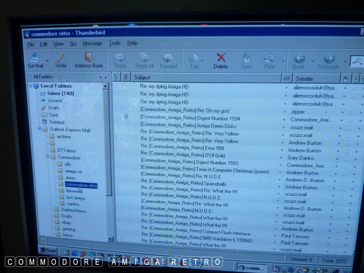Screen dimensions: 364x273
Task: Open the Message menu
Action: (93, 43)
